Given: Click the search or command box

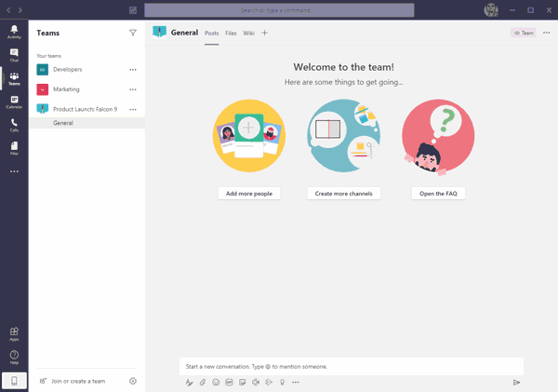Looking at the screenshot, I should 279,10.
